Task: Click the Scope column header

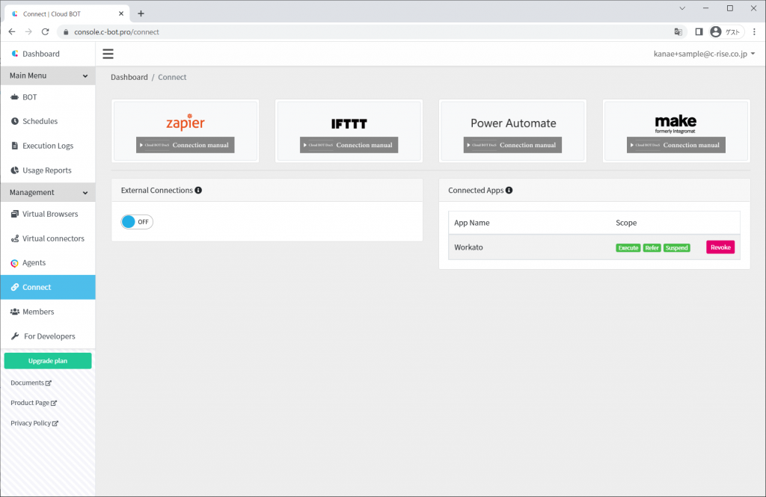Action: click(x=626, y=223)
